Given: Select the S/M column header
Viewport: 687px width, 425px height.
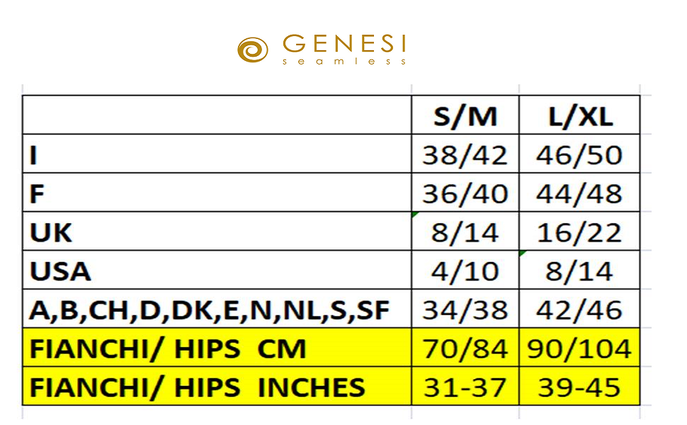Looking at the screenshot, I should [x=465, y=116].
